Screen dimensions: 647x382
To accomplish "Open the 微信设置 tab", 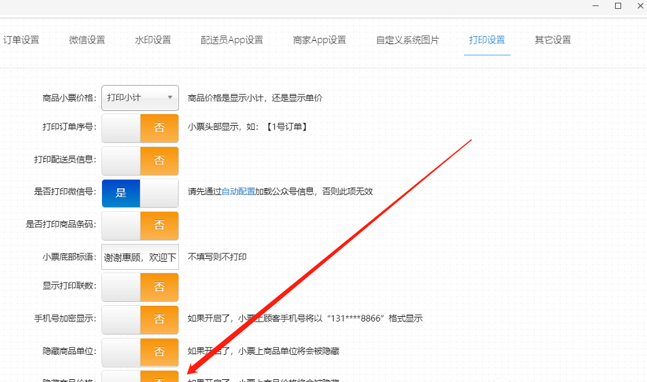I will [87, 40].
